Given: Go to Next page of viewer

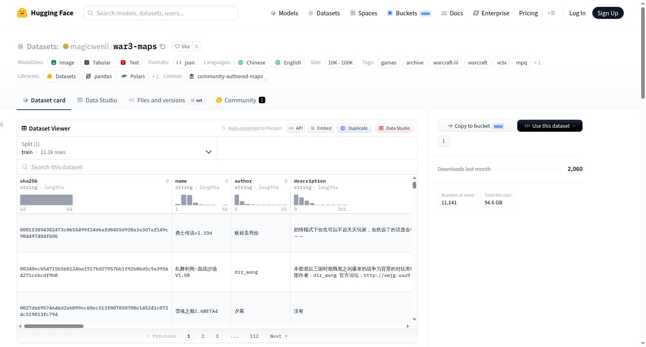Looking at the screenshot, I should point(279,336).
